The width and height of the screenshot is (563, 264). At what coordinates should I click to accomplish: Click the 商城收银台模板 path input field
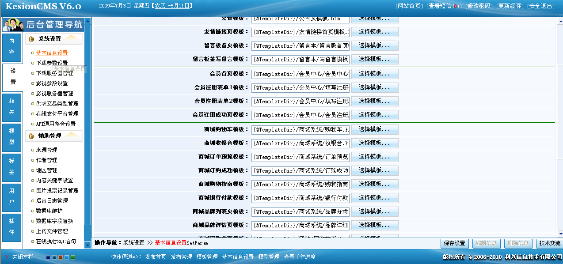coord(300,143)
